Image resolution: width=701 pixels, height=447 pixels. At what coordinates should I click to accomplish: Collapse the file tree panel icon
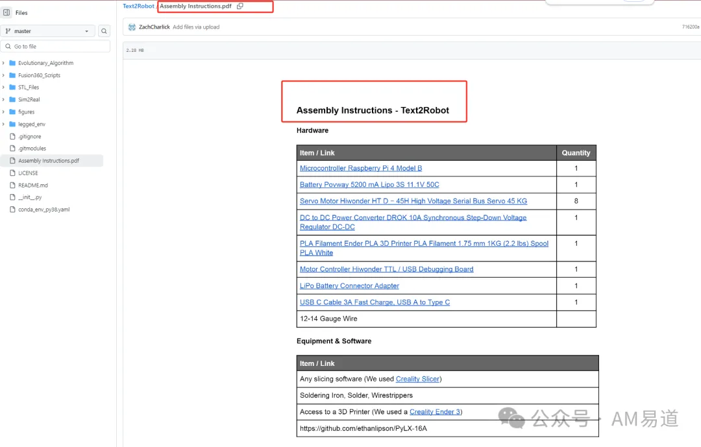(x=6, y=12)
